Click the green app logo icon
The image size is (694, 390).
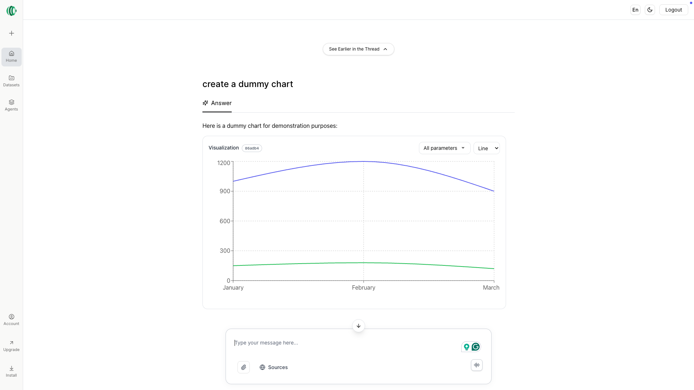click(12, 11)
